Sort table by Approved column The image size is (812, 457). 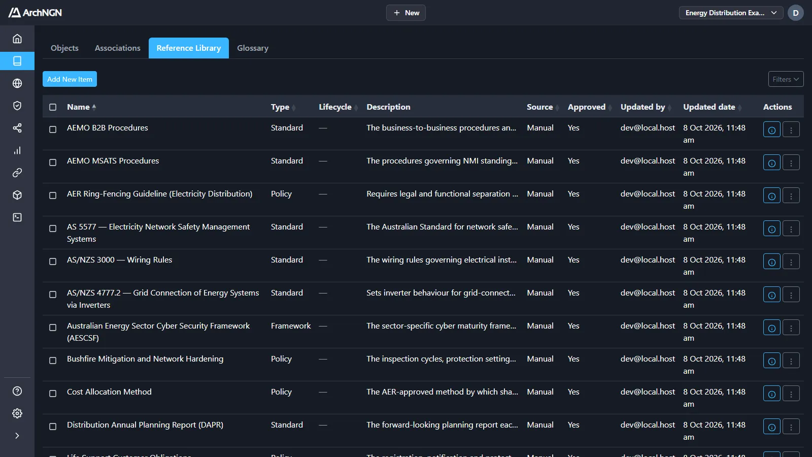point(590,107)
